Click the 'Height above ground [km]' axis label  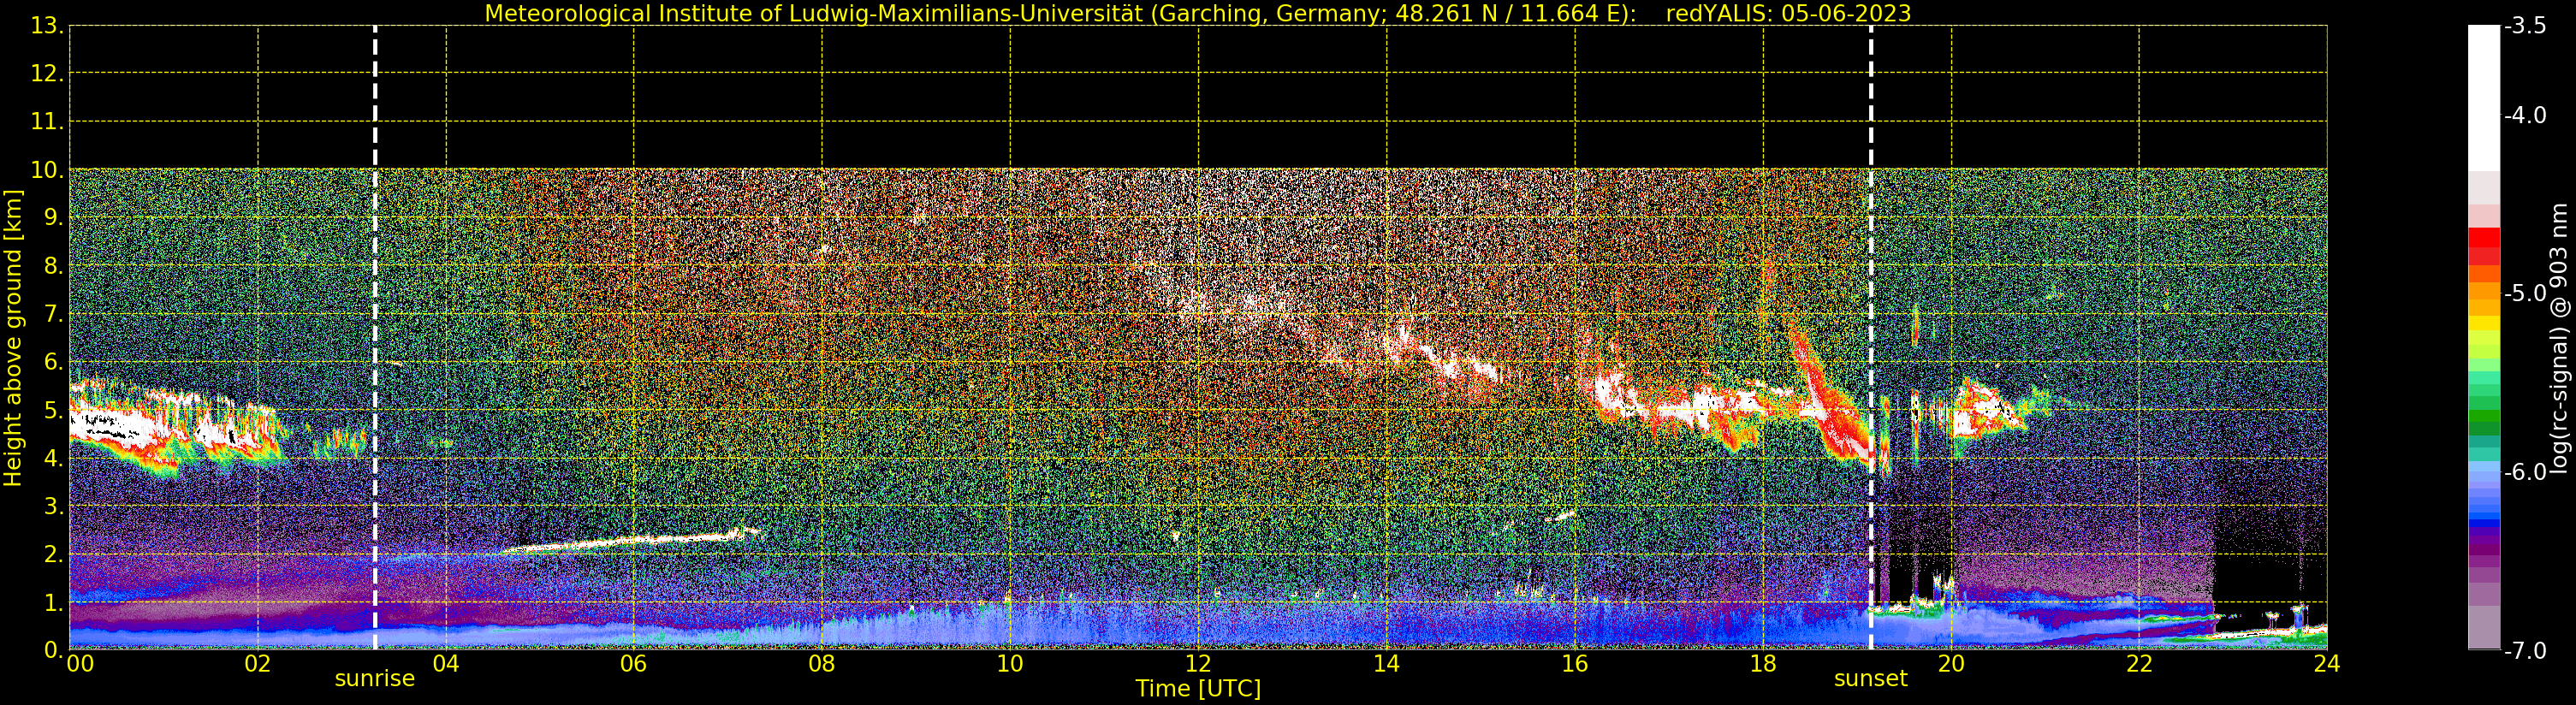[x=13, y=338]
